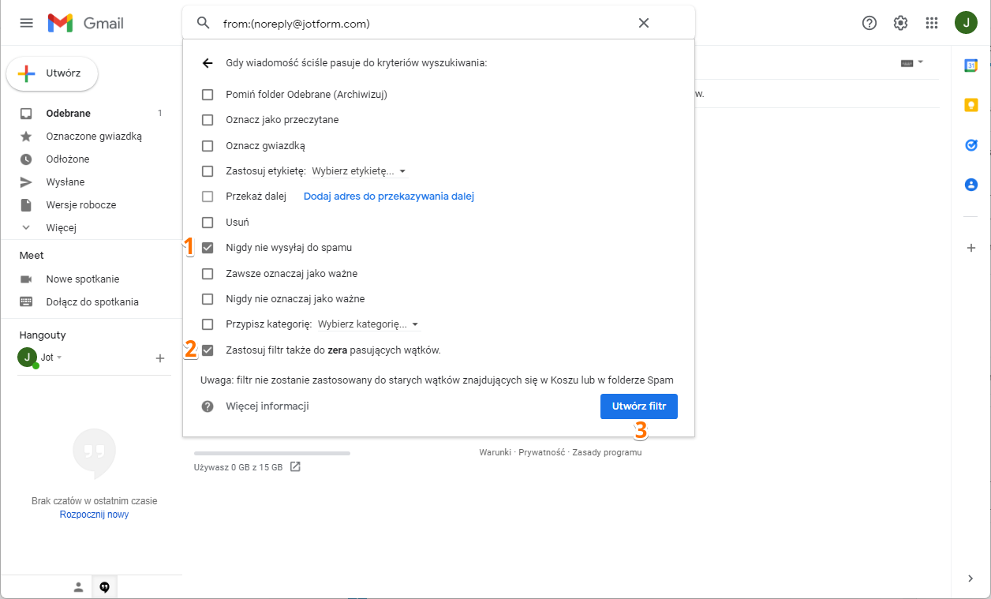Image resolution: width=991 pixels, height=599 pixels.
Task: Enable the 'Oznacz jako przeczytane' checkbox
Action: coord(208,119)
